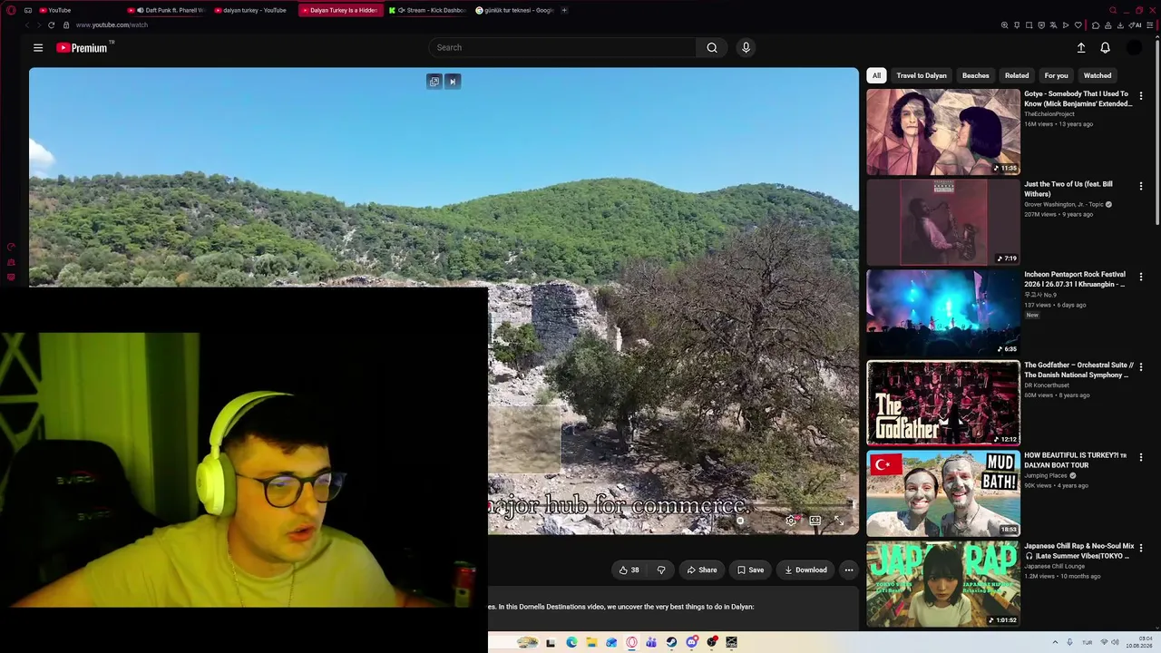Viewport: 1161px width, 653px height.
Task: Open File Explorer from the taskbar
Action: point(591,643)
